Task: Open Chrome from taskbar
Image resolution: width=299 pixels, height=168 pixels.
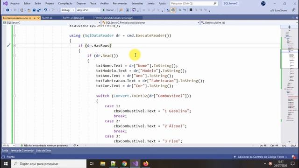Action: pyautogui.click(x=124, y=164)
